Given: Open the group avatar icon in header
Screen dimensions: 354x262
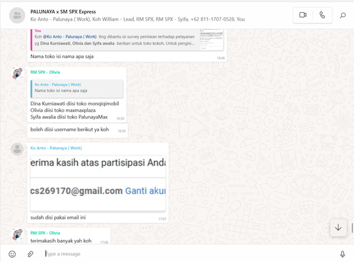Looking at the screenshot, I should 17,16.
